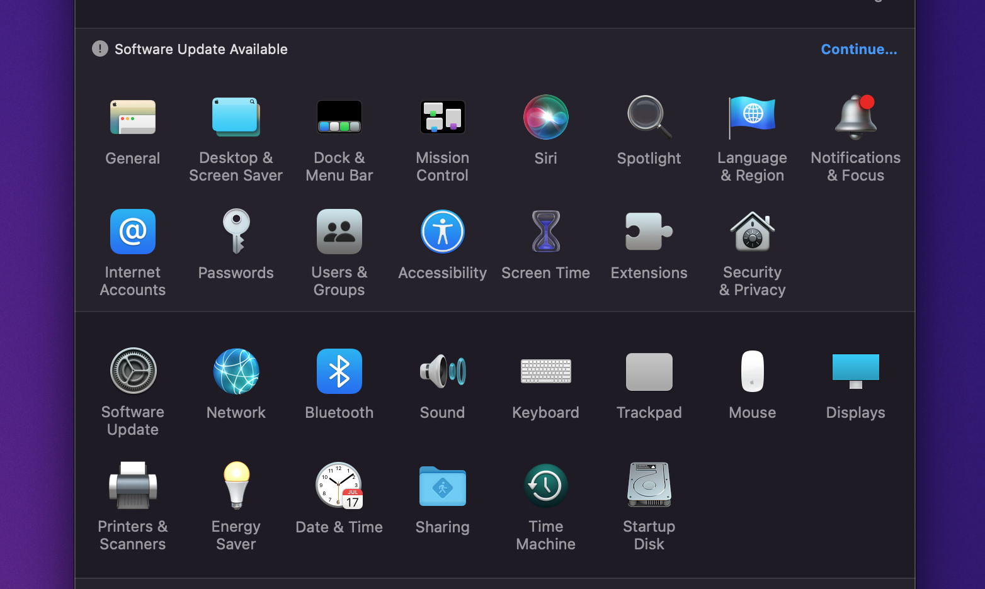Click the Continue... software update link
Image resolution: width=985 pixels, height=589 pixels.
click(x=859, y=49)
